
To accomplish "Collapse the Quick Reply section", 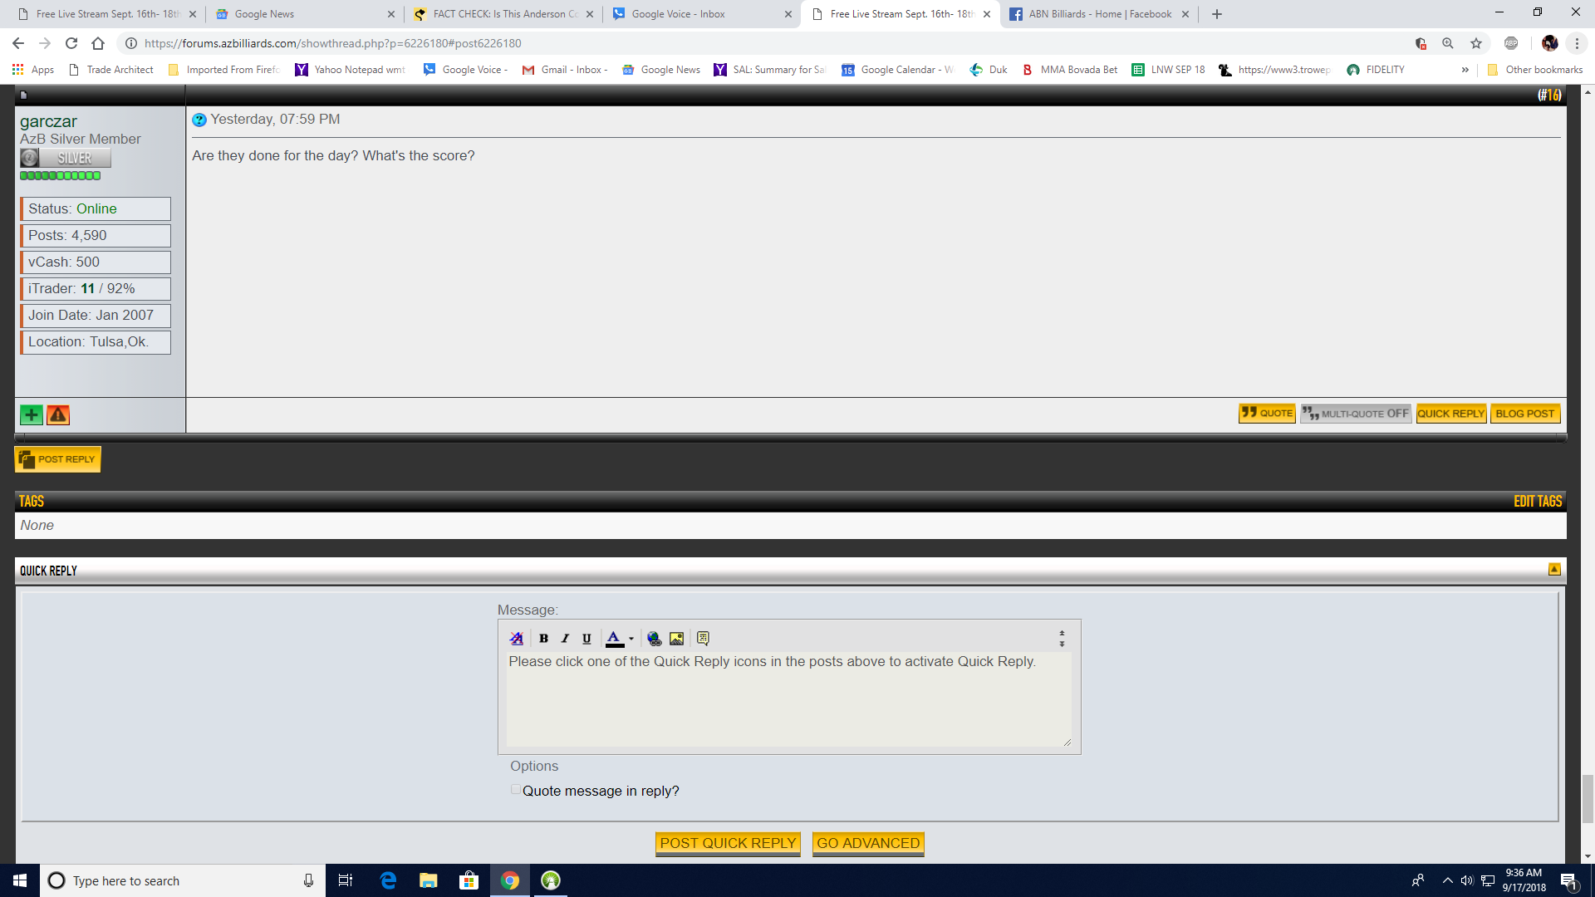I will click(x=1554, y=570).
